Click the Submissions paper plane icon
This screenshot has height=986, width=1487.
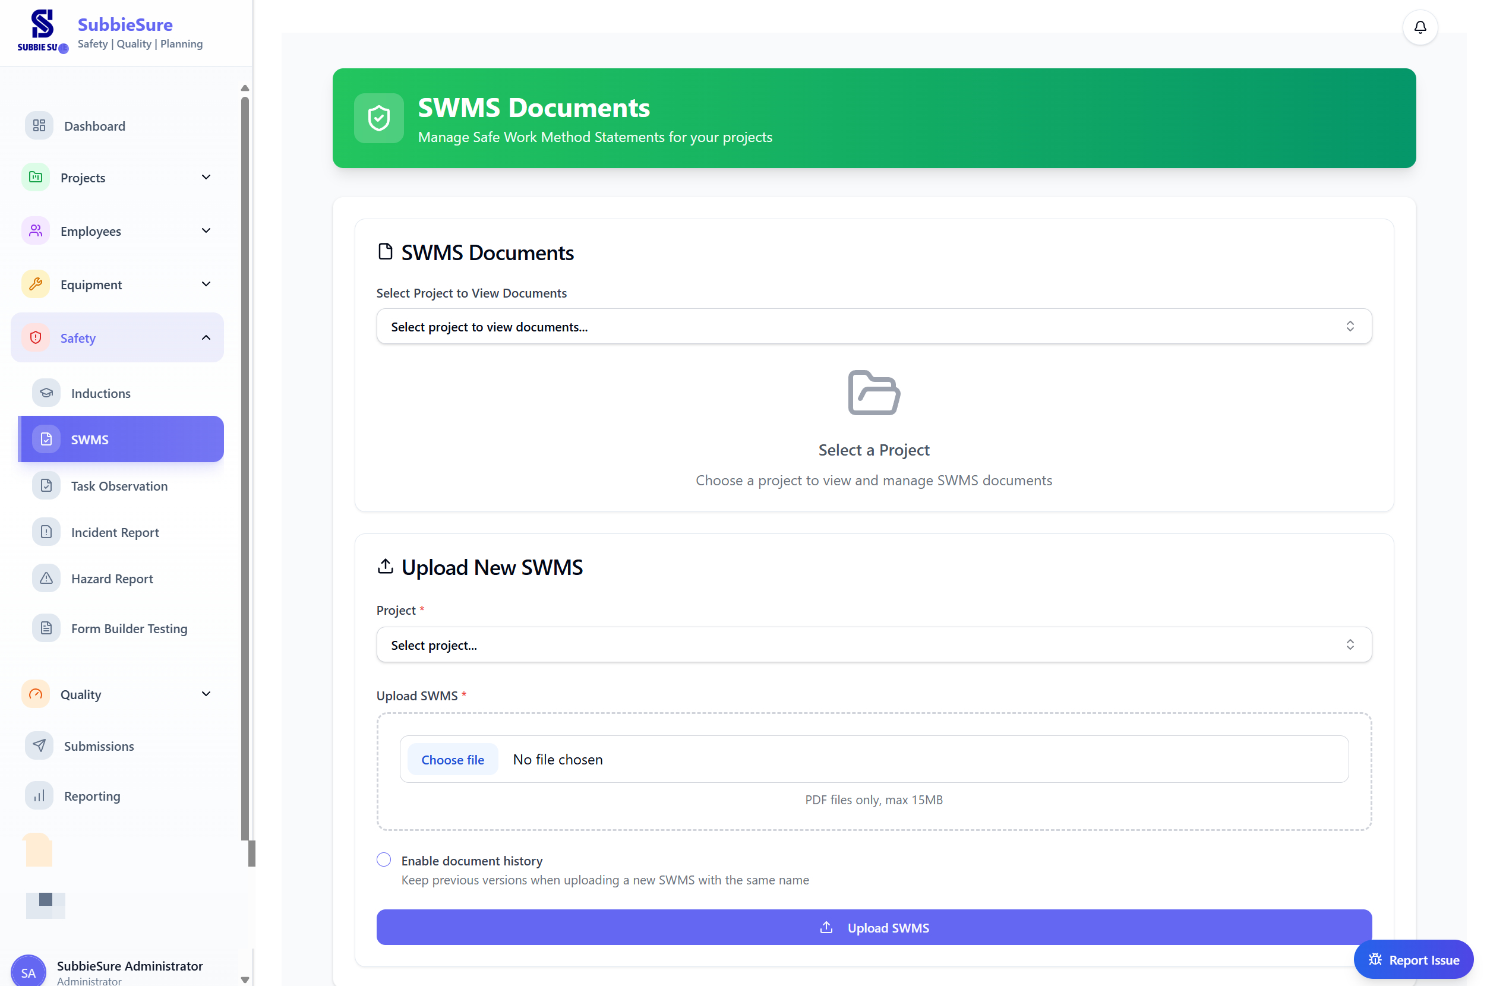(x=39, y=746)
